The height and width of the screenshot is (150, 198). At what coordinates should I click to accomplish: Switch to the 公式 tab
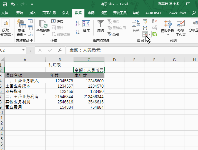[x=66, y=13]
